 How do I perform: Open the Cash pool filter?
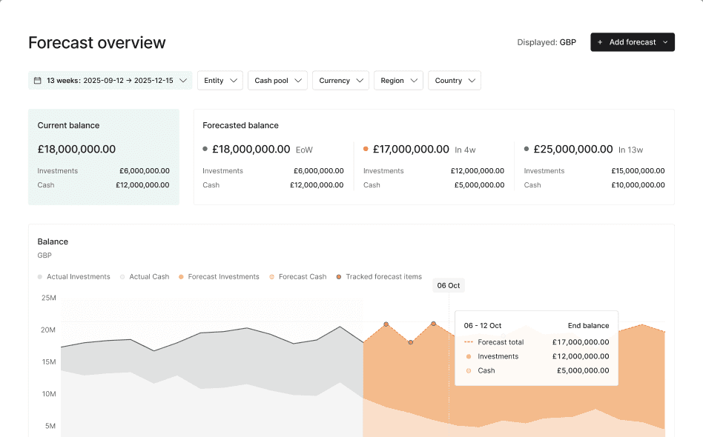click(277, 81)
